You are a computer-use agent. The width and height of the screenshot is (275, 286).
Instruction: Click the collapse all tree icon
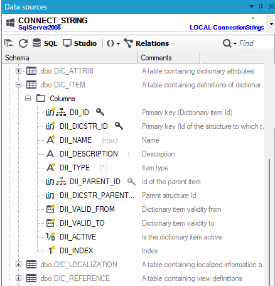[x=8, y=43]
